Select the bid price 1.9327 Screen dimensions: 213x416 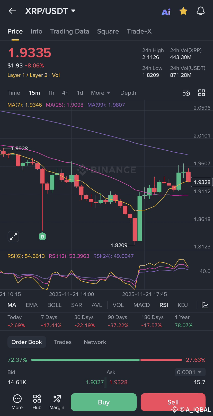click(95, 382)
